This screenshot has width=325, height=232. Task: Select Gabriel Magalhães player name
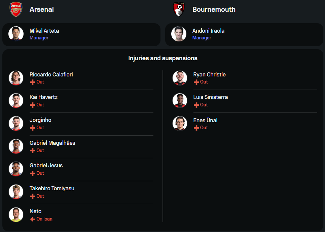[x=52, y=143]
